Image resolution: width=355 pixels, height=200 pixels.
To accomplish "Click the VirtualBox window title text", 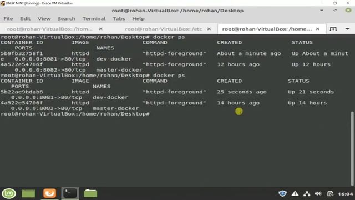I will click(x=39, y=3).
